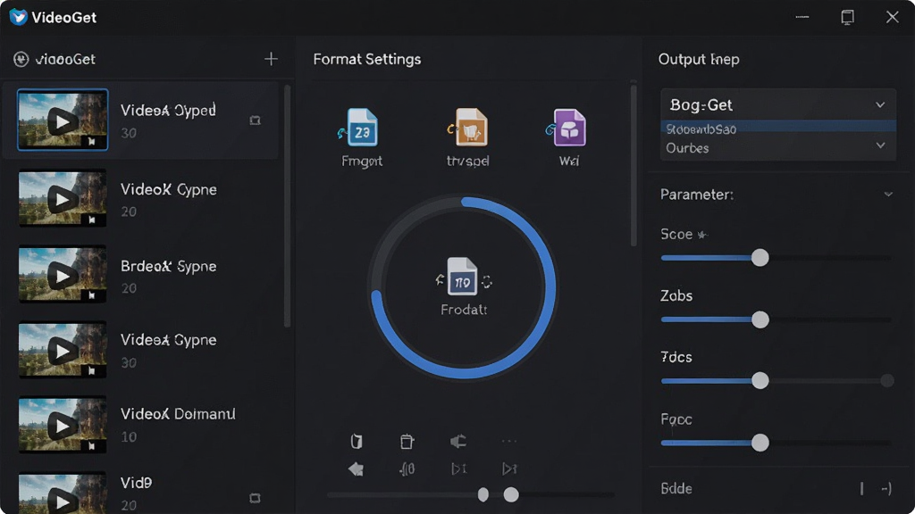Viewport: 915px width, 514px height.
Task: Adjust the Scoe slider handle
Action: click(760, 258)
